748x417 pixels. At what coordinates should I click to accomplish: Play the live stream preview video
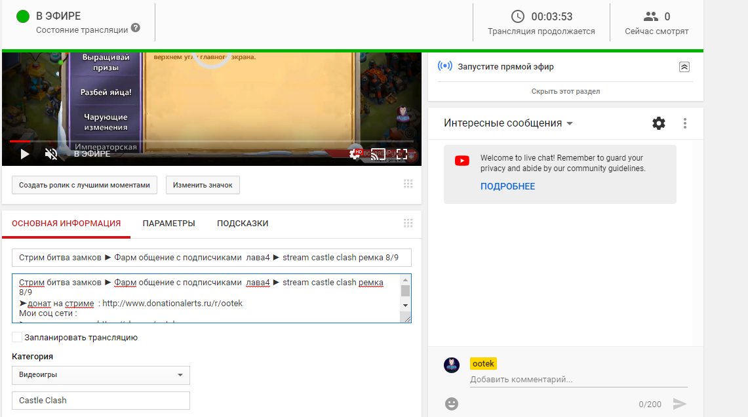25,154
